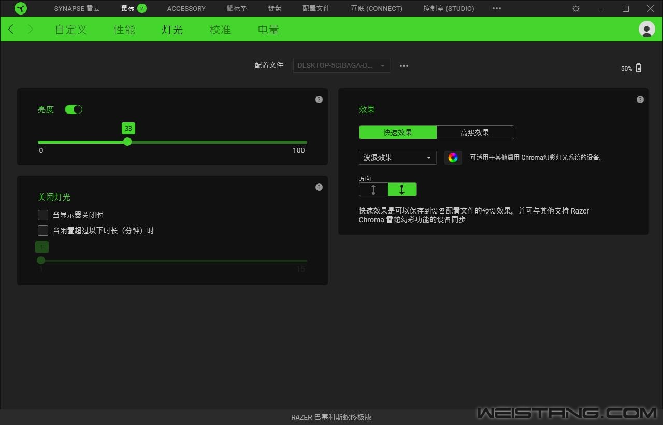
Task: Expand the profile DESKTOP-5CIBAGA dropdown
Action: click(342, 65)
